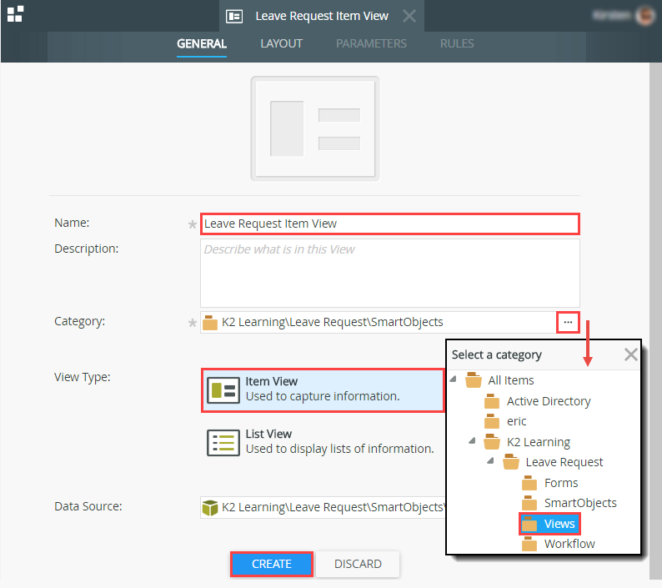
Task: Switch to the LAYOUT tab
Action: point(281,43)
